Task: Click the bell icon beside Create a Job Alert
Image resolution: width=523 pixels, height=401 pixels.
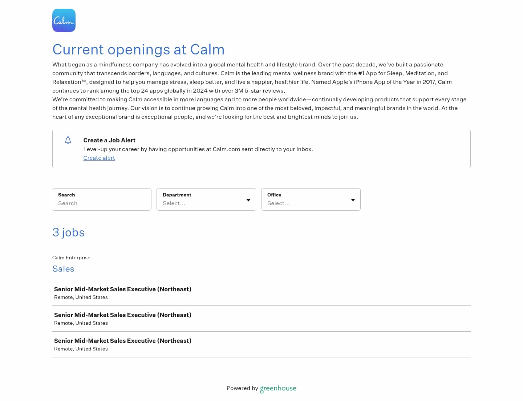Action: click(68, 140)
